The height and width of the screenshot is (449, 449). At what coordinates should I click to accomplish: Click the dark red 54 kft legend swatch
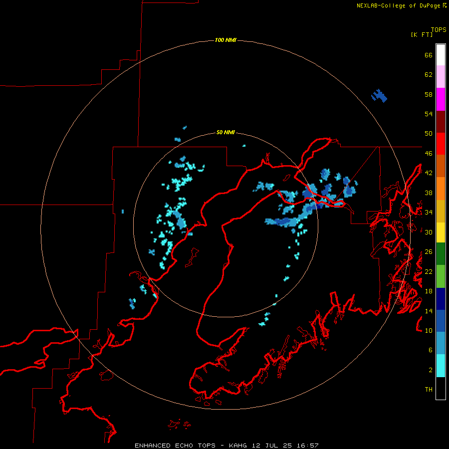point(441,121)
